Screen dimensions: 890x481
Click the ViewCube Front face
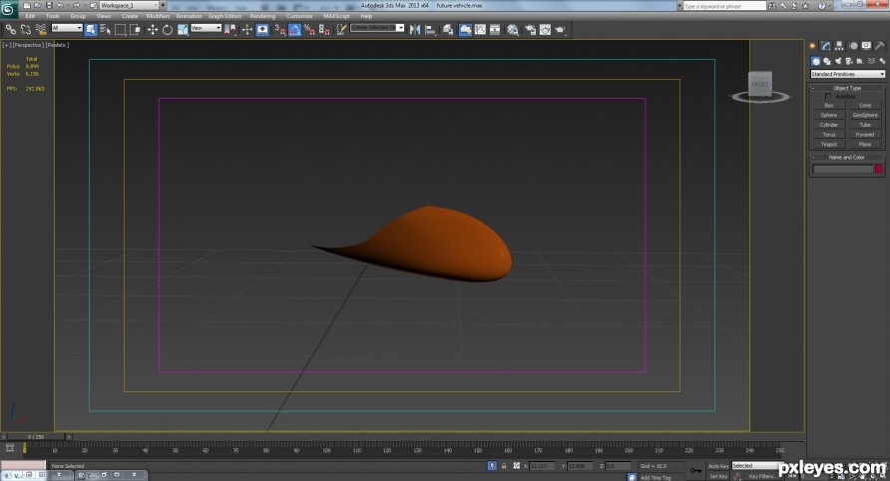tap(760, 84)
